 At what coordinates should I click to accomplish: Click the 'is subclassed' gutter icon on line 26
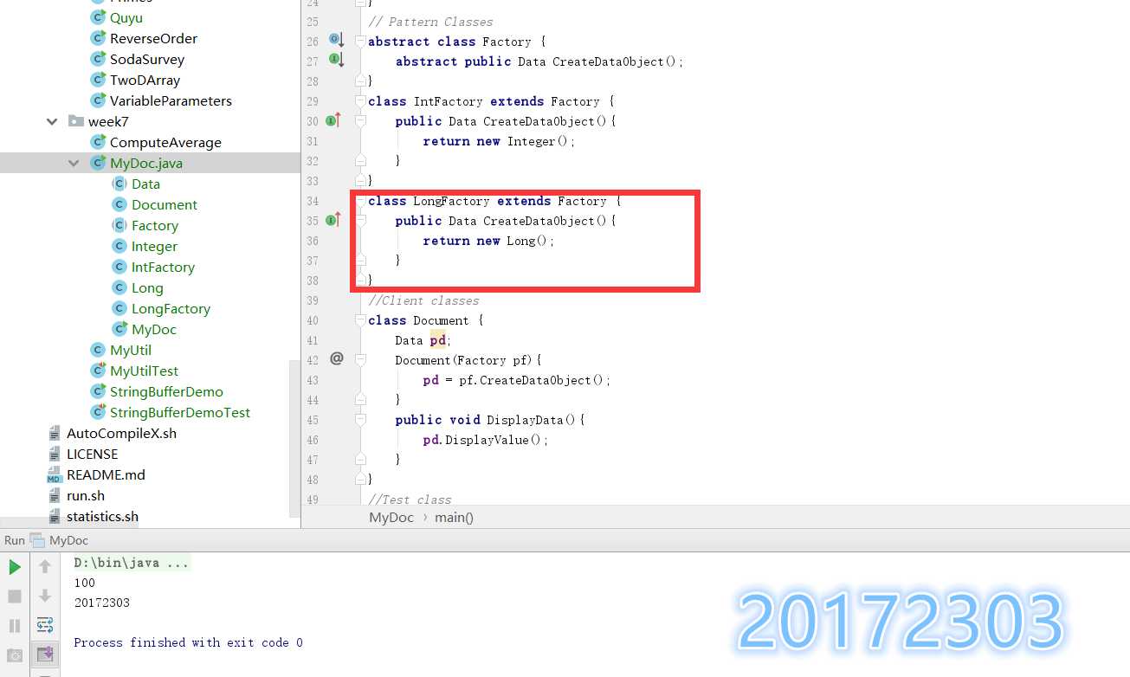point(337,41)
